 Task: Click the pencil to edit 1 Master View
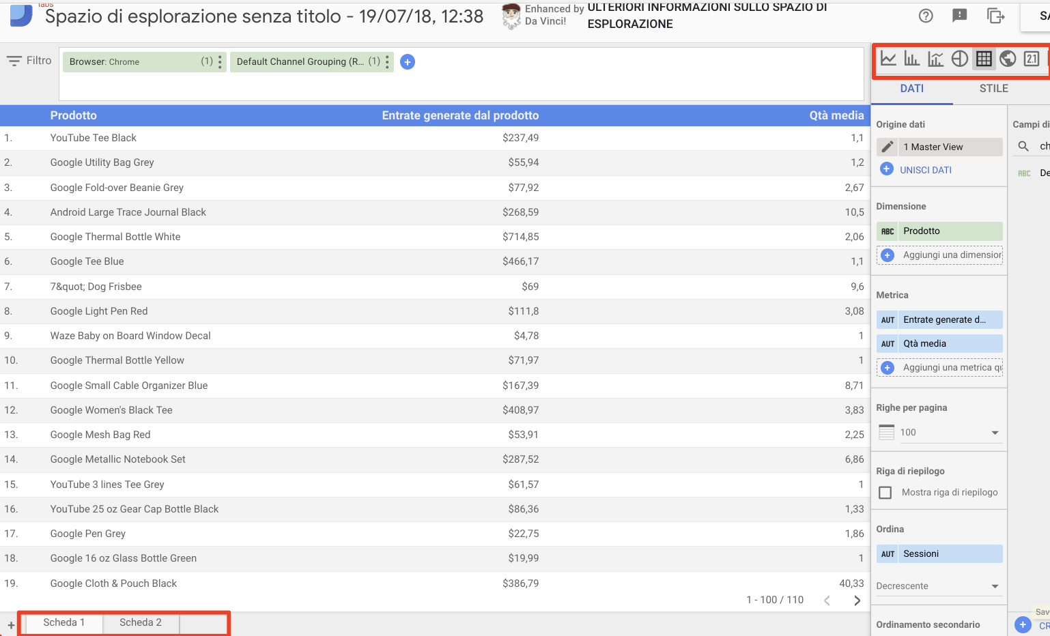click(887, 146)
